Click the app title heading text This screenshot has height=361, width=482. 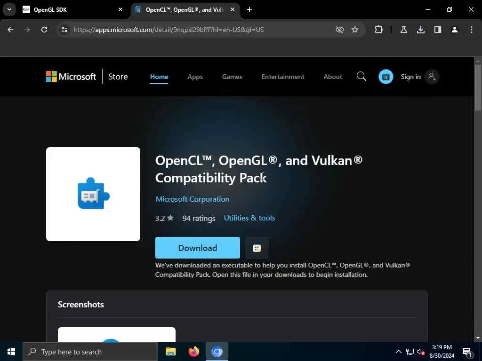pos(258,169)
